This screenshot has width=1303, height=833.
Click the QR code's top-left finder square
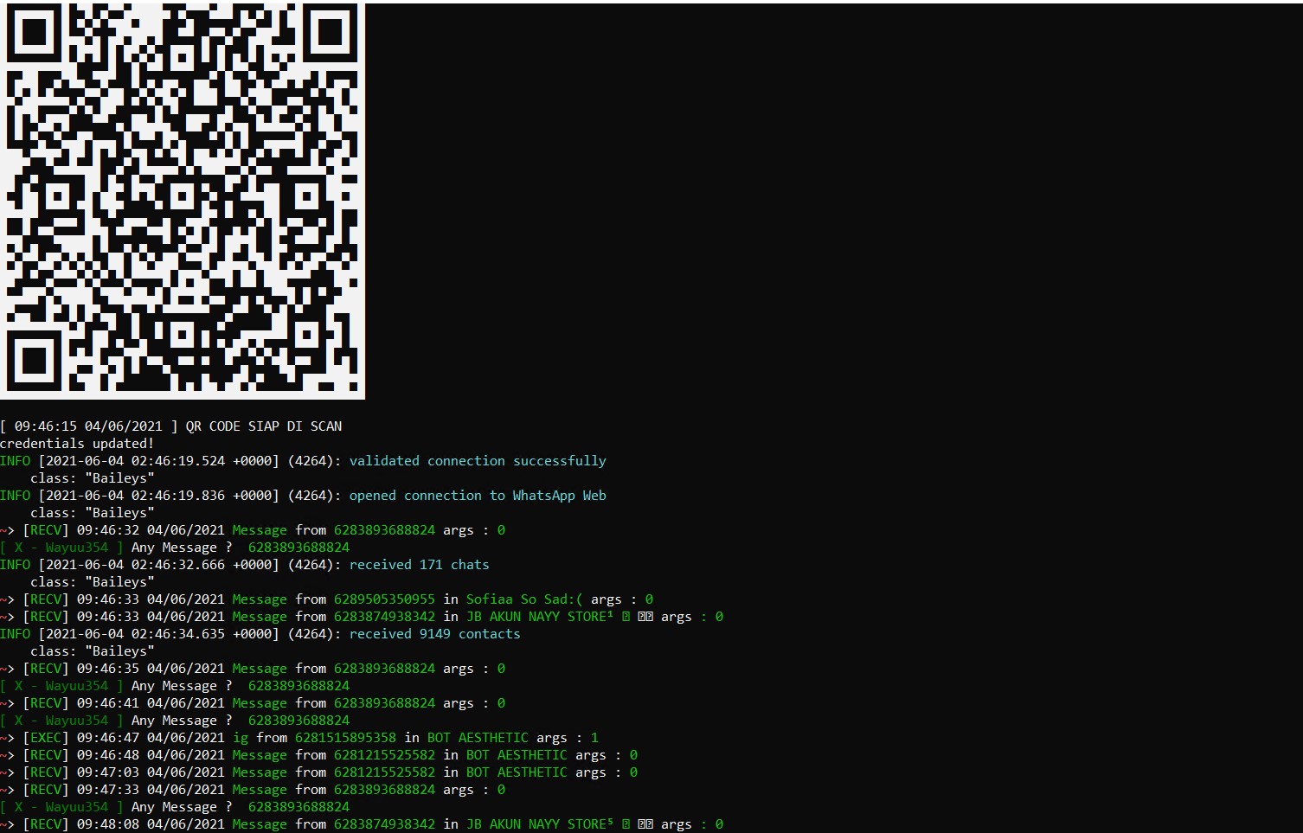35,32
